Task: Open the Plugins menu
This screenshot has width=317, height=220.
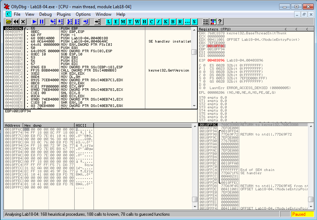Action: pos(64,14)
